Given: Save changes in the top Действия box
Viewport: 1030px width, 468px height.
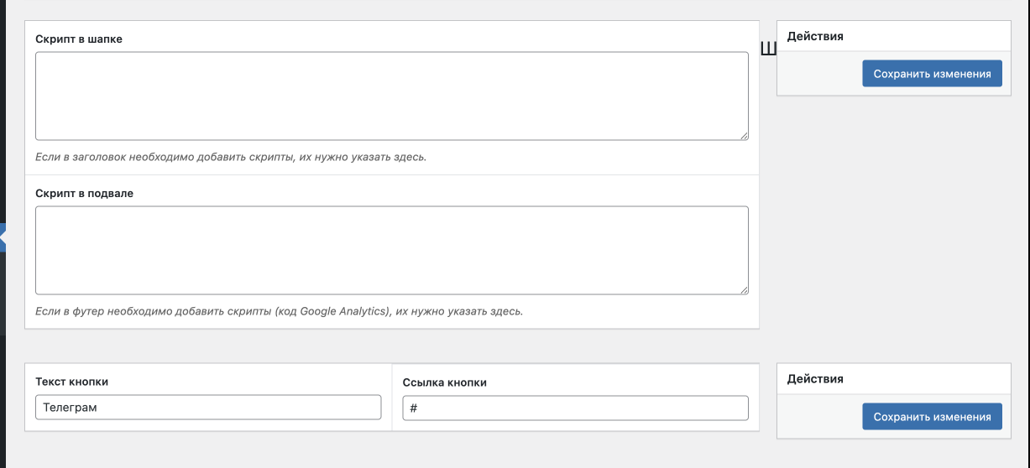Looking at the screenshot, I should coord(932,74).
